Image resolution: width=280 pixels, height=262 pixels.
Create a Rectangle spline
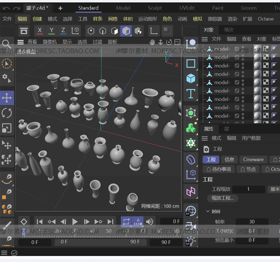[x=191, y=63]
